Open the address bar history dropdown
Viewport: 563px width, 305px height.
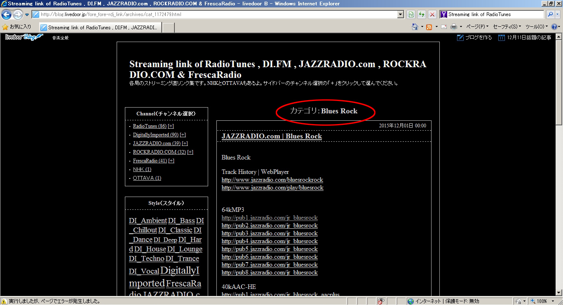[x=401, y=14]
